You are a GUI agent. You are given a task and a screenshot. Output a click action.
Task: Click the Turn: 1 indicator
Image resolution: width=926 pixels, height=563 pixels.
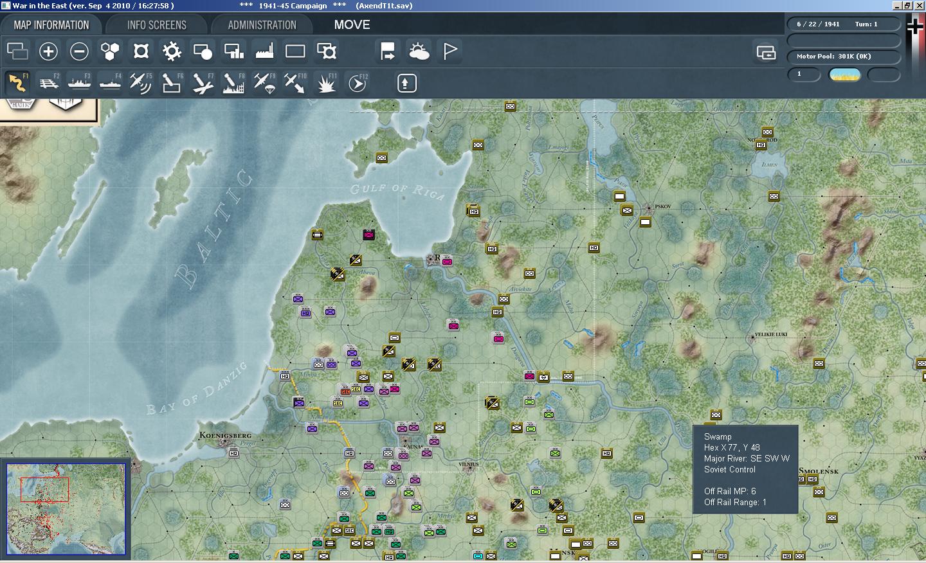(866, 24)
